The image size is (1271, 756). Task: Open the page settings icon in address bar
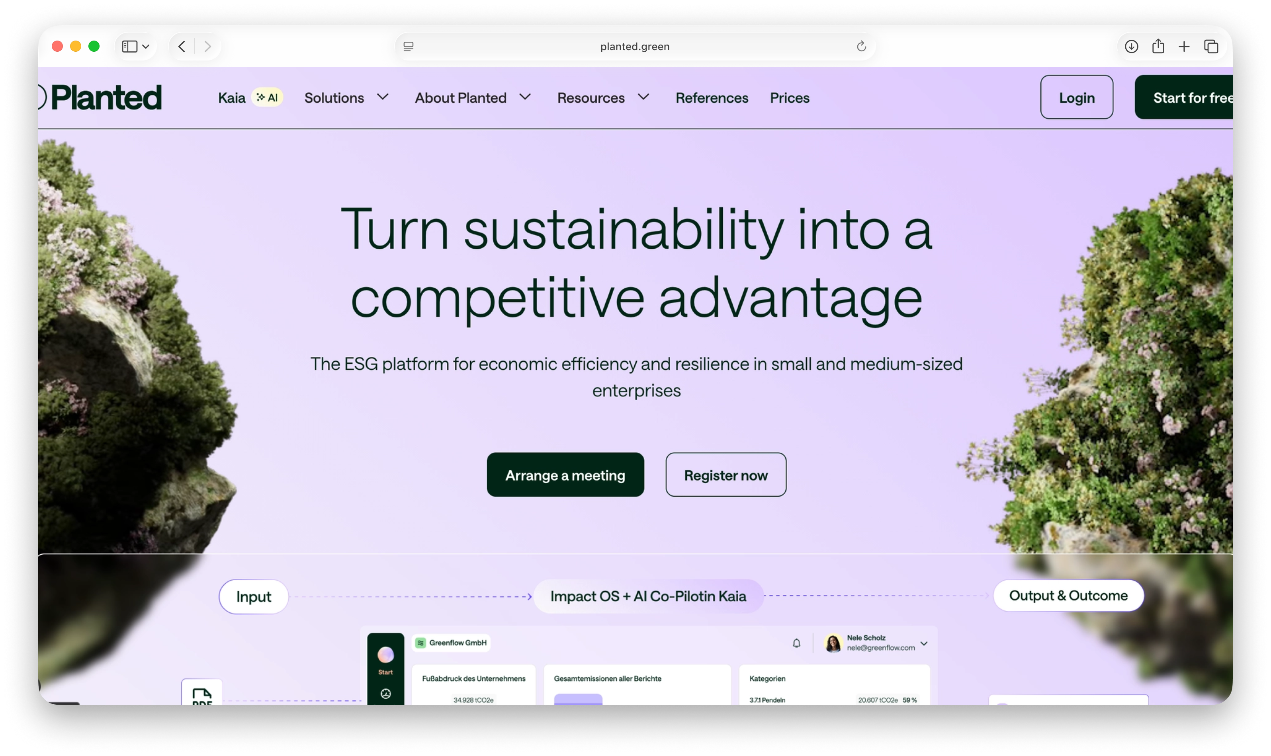pyautogui.click(x=409, y=47)
